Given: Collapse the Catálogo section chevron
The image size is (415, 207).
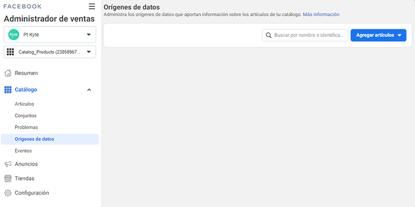Looking at the screenshot, I should (89, 90).
